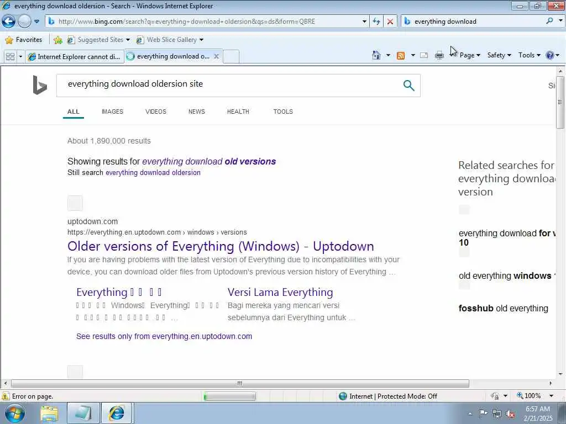Expand the Home button dropdown arrow

(x=388, y=55)
